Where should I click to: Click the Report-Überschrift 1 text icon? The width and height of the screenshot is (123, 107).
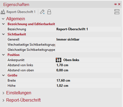click(3, 12)
